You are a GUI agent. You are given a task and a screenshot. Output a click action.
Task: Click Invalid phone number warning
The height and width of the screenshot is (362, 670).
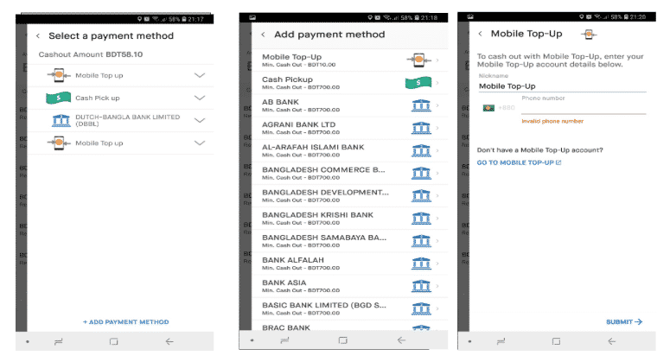coord(552,121)
